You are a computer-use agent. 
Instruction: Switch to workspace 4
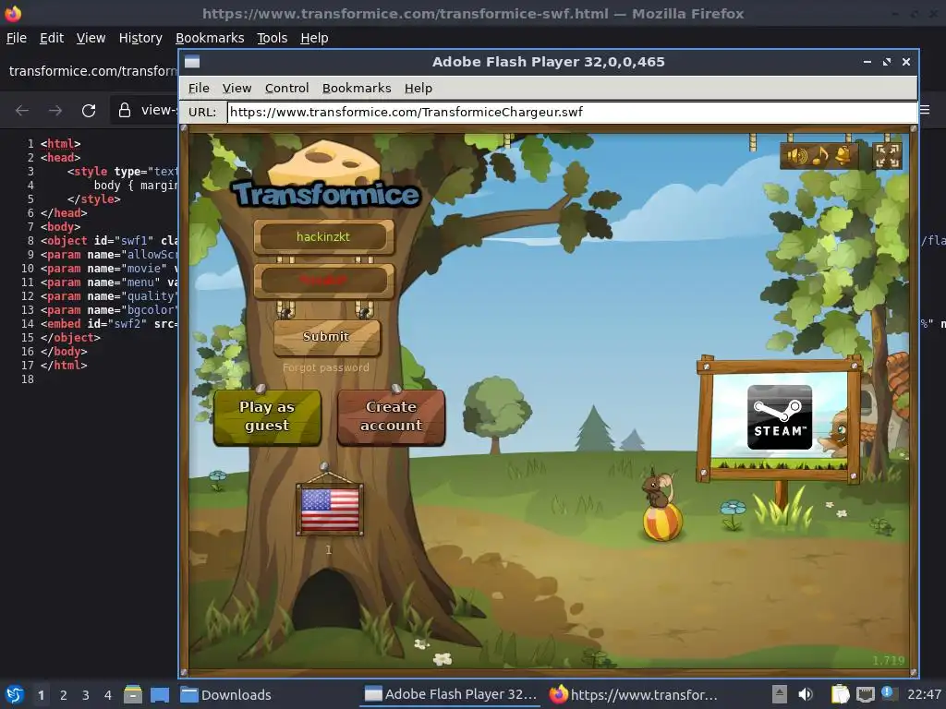coord(108,695)
